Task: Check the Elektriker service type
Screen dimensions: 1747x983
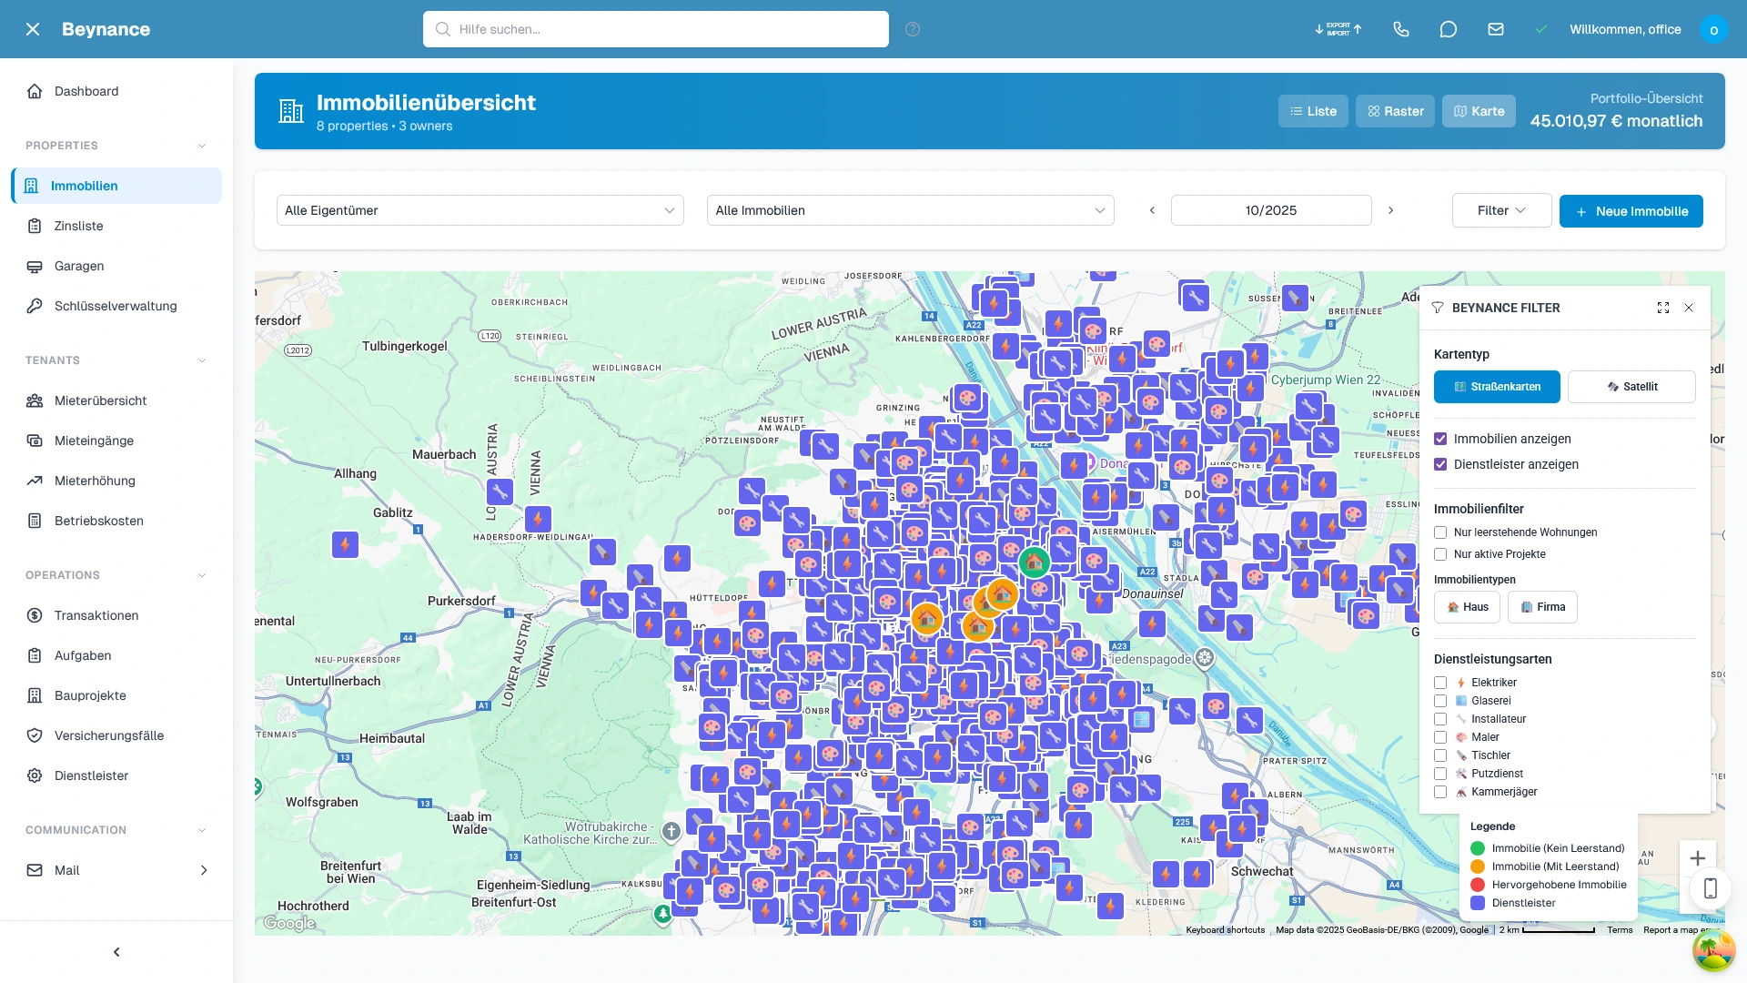Action: (x=1440, y=683)
